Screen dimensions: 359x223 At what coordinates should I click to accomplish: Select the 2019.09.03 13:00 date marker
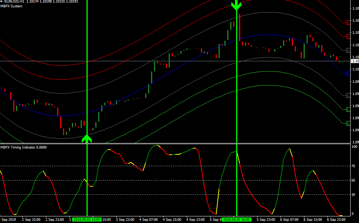point(87,219)
